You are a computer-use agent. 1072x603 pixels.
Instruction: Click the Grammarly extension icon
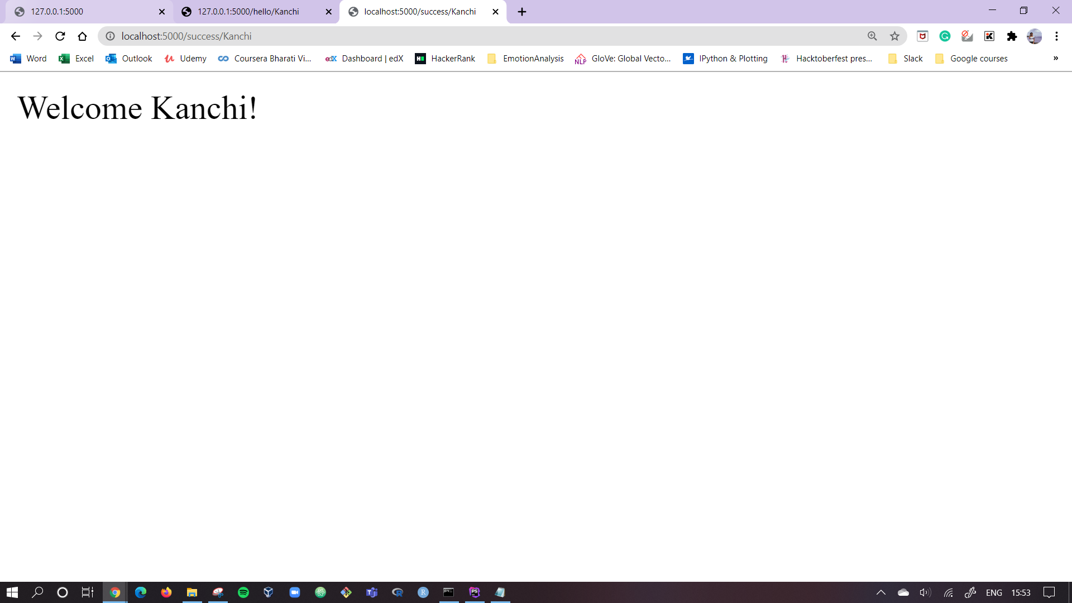pos(945,36)
